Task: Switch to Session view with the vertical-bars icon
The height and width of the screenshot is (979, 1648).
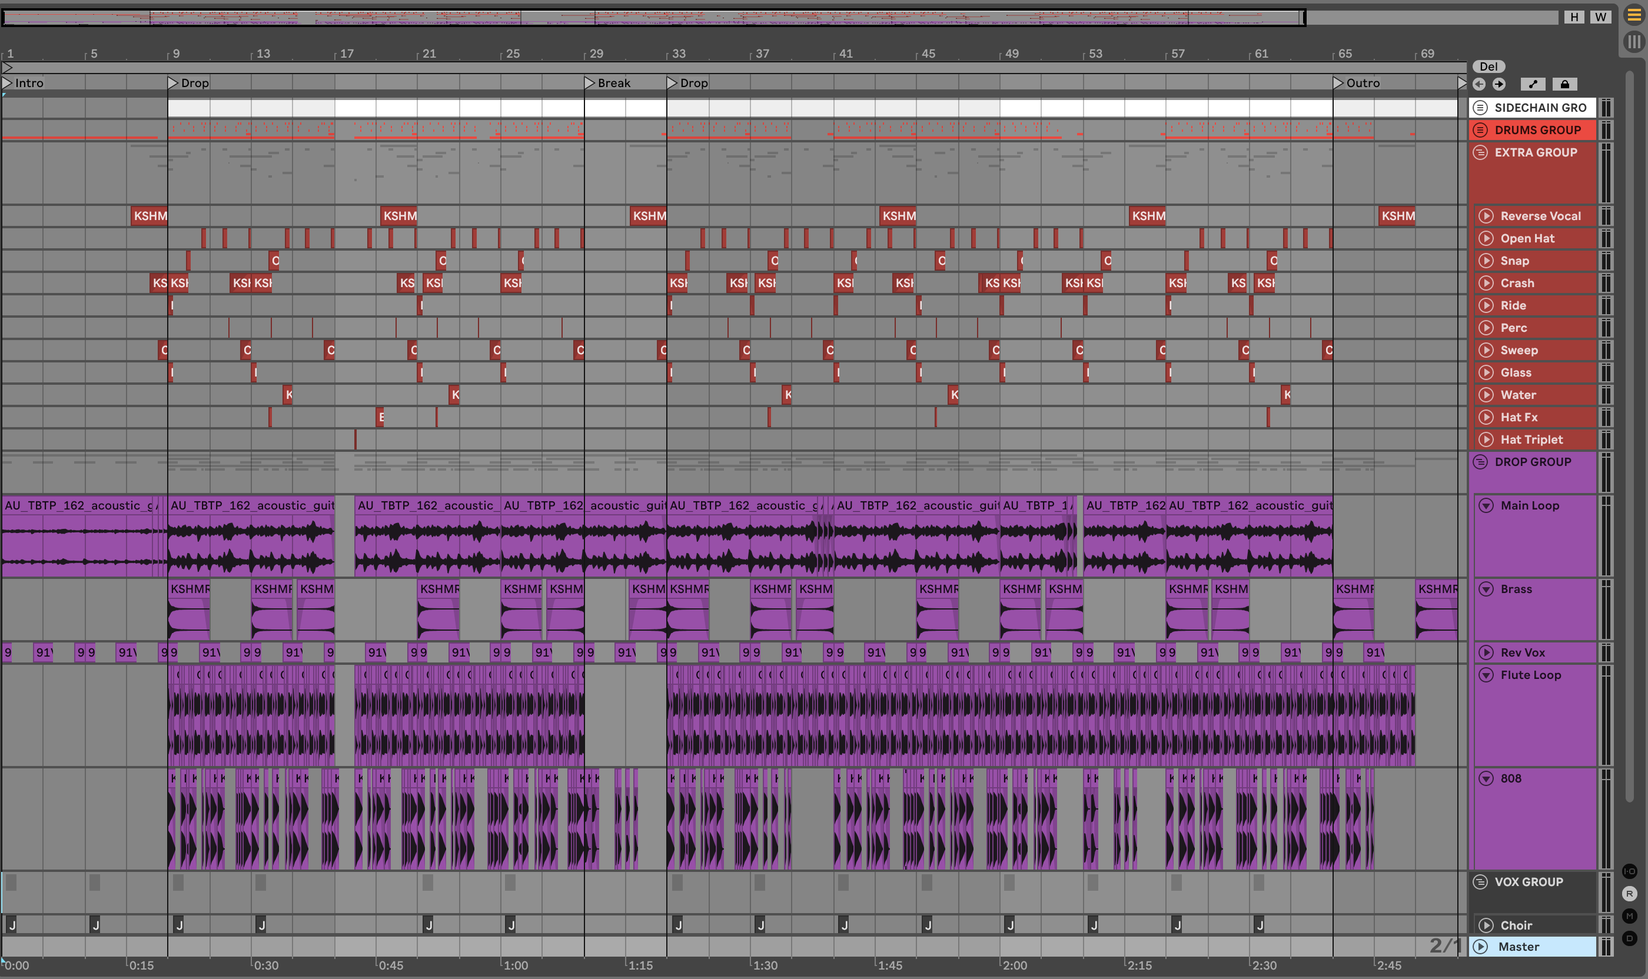Action: click(1633, 42)
